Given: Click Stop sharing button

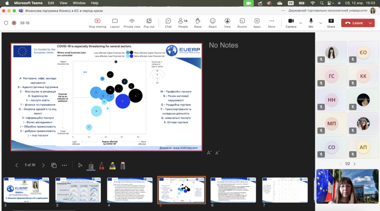Looking at the screenshot, I should (97, 23).
